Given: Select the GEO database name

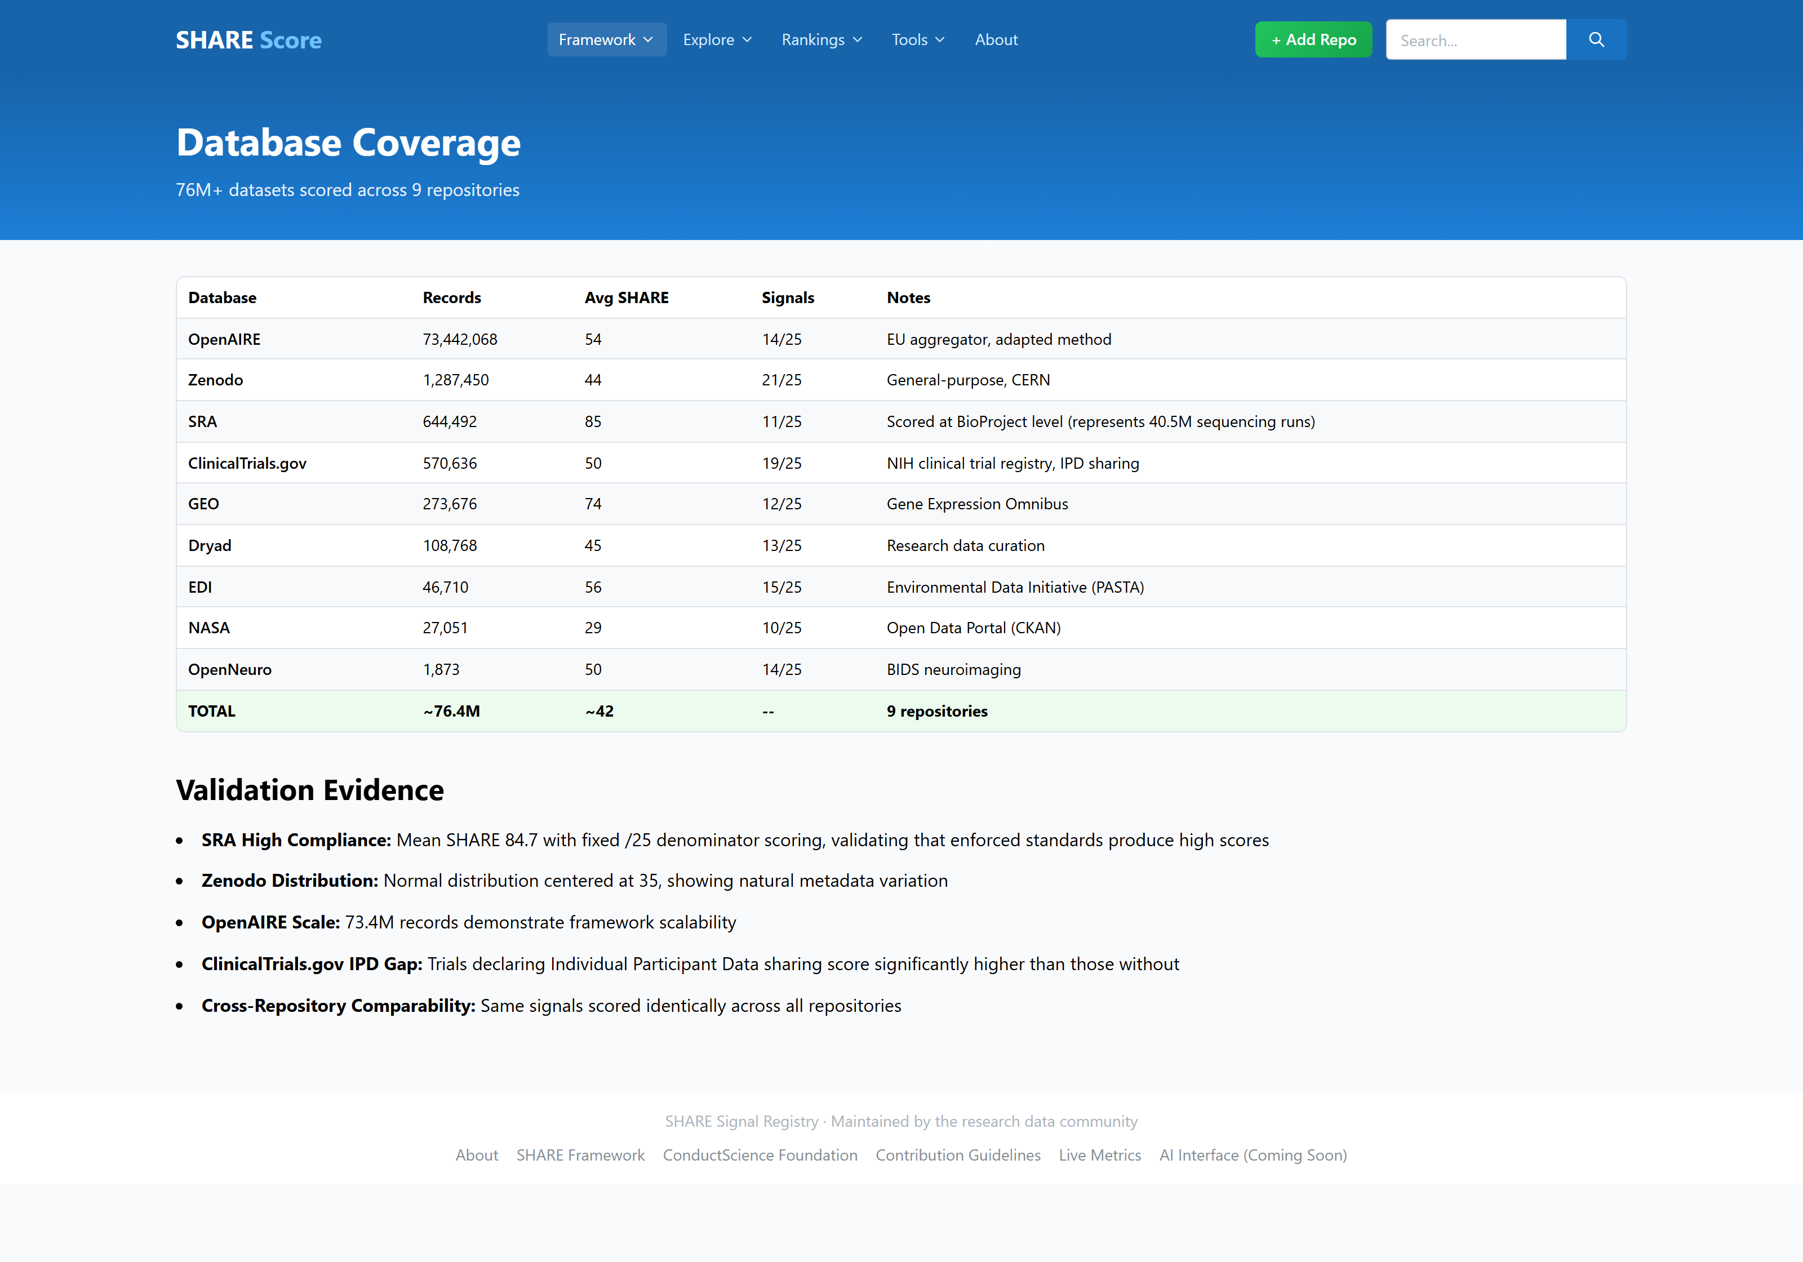Looking at the screenshot, I should 203,504.
